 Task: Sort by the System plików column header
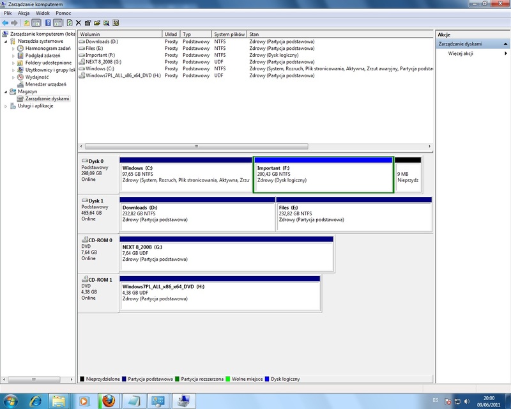pyautogui.click(x=229, y=34)
